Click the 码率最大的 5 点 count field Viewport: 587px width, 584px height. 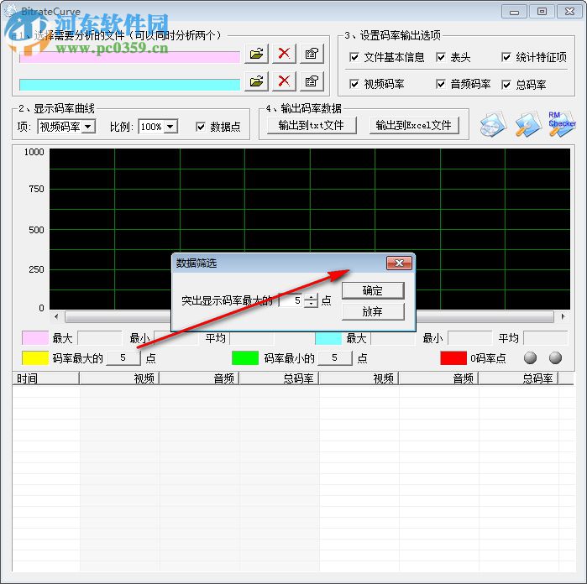pos(123,358)
